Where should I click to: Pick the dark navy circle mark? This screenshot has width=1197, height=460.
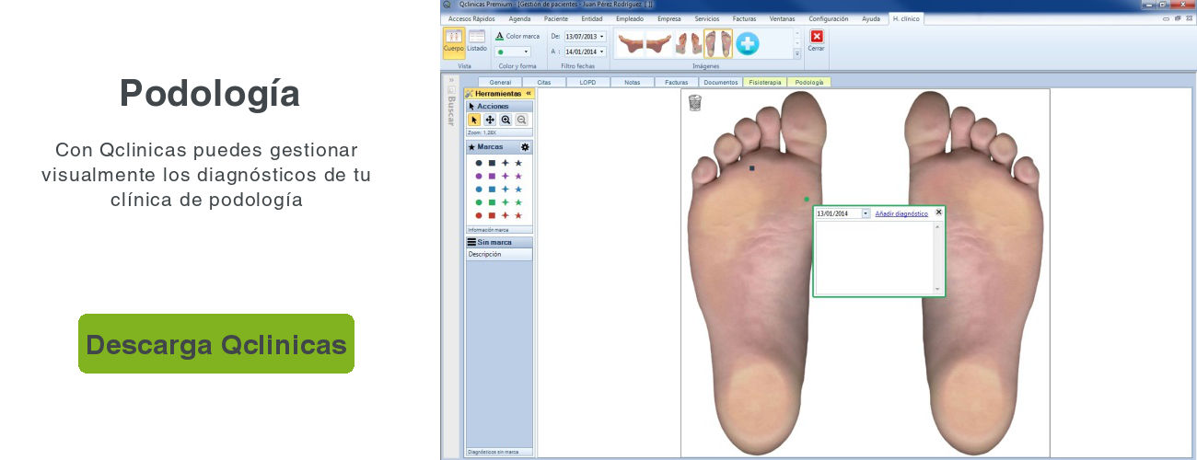pyautogui.click(x=479, y=163)
